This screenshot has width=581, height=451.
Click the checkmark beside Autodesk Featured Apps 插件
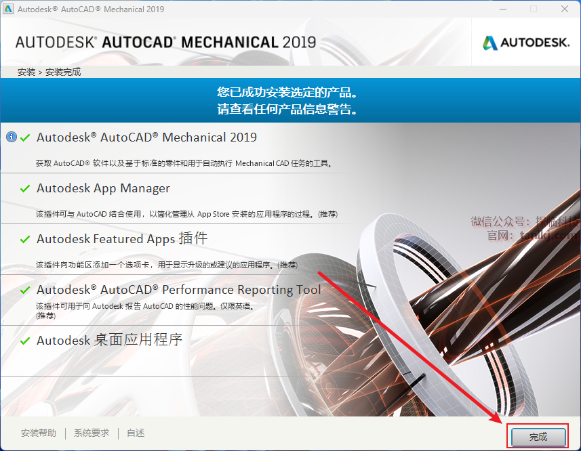tap(25, 240)
